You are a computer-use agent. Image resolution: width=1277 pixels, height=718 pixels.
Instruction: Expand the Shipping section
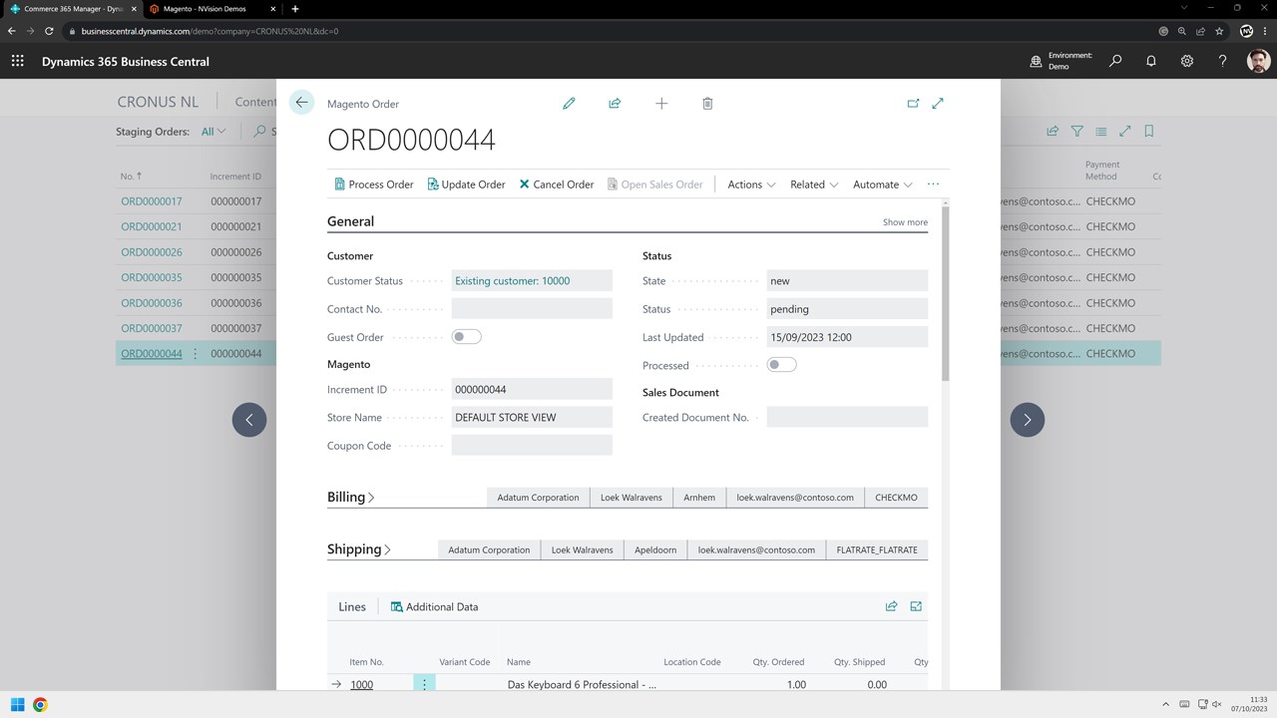359,549
